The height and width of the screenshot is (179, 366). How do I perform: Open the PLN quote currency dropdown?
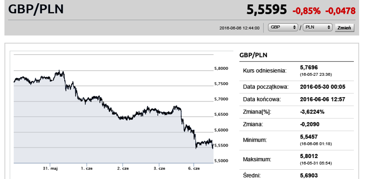click(318, 27)
